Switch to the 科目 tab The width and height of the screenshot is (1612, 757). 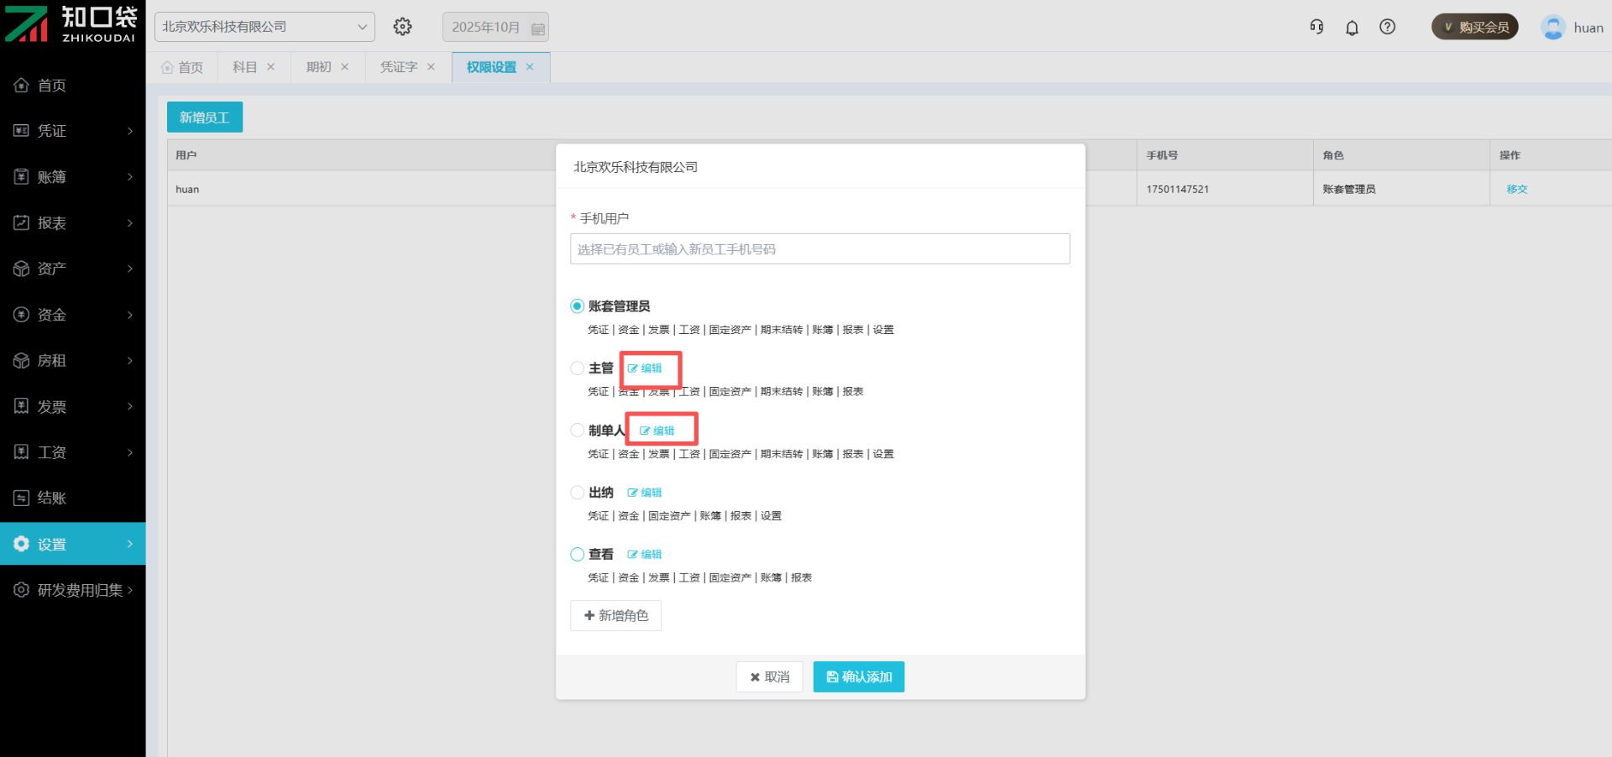244,67
